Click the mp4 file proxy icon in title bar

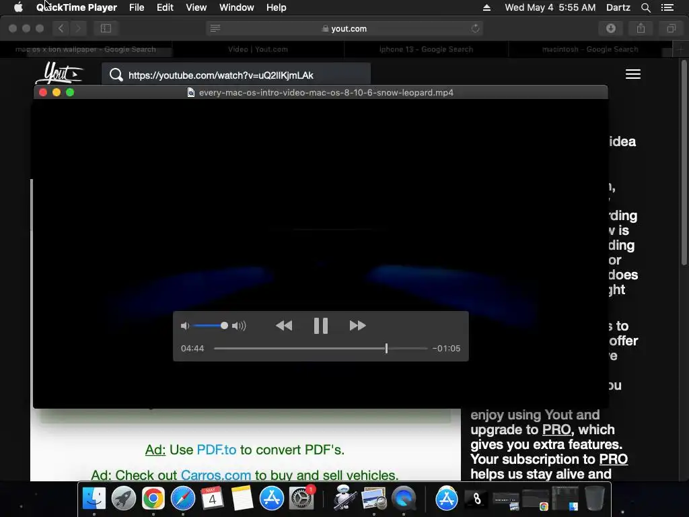[x=190, y=92]
